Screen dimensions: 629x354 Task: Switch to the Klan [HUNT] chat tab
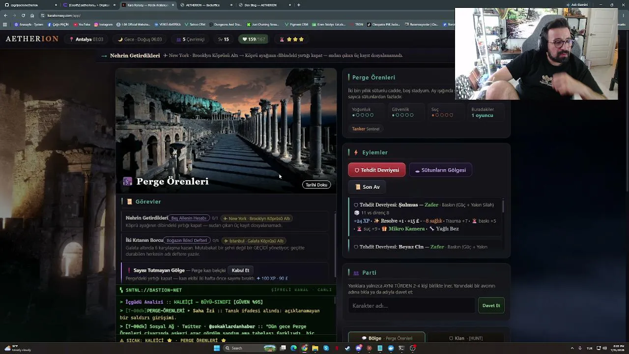pyautogui.click(x=466, y=338)
